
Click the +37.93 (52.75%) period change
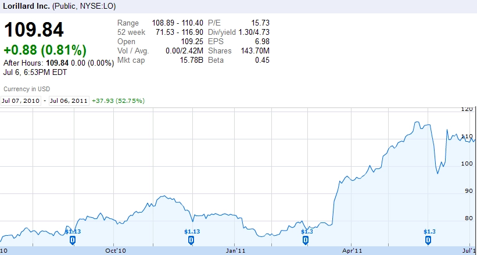pos(118,100)
